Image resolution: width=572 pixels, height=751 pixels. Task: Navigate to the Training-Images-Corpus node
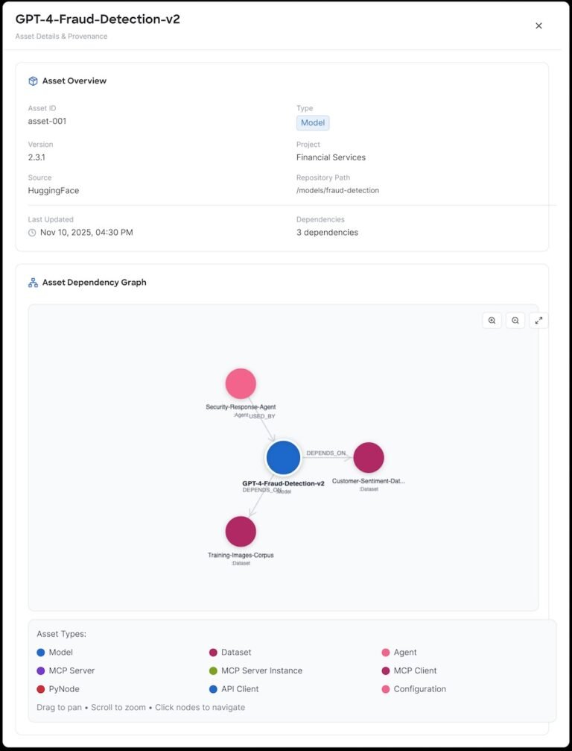[x=241, y=531]
